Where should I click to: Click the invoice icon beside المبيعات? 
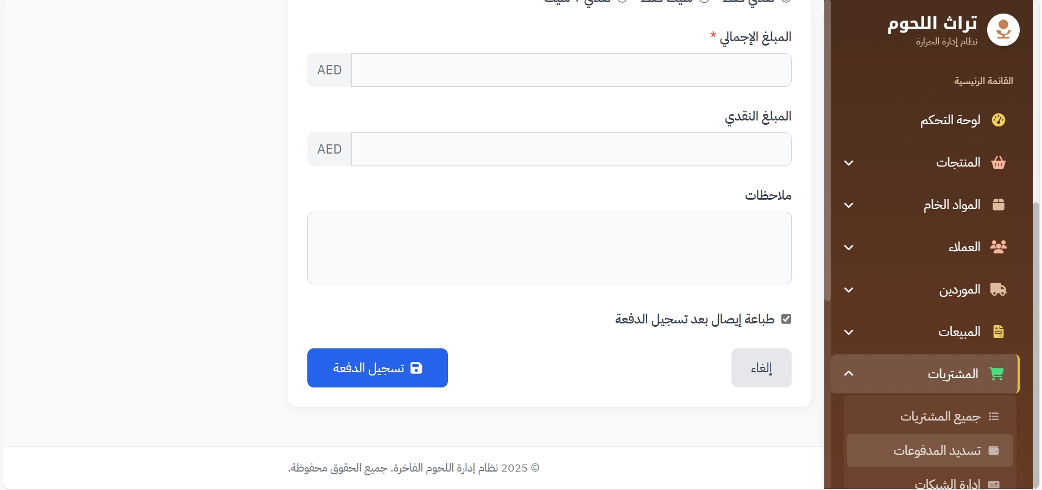click(998, 332)
